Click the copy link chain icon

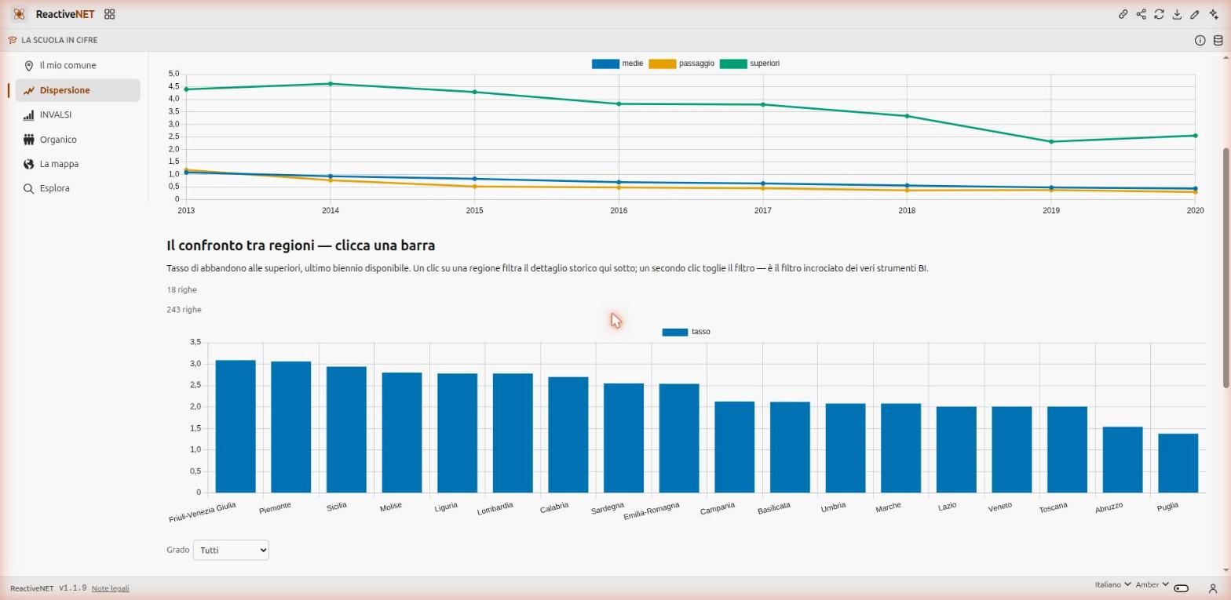[x=1123, y=14]
